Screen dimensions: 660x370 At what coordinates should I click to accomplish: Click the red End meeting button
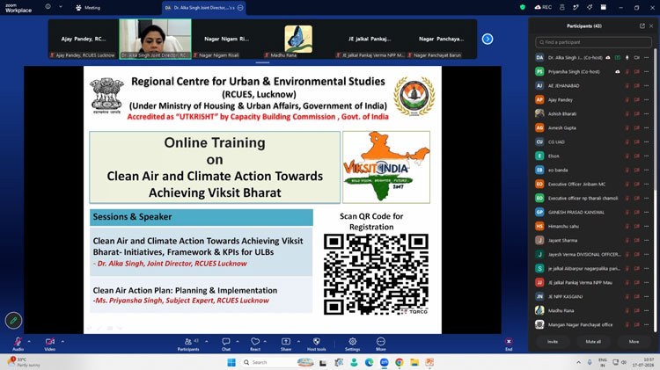(509, 344)
